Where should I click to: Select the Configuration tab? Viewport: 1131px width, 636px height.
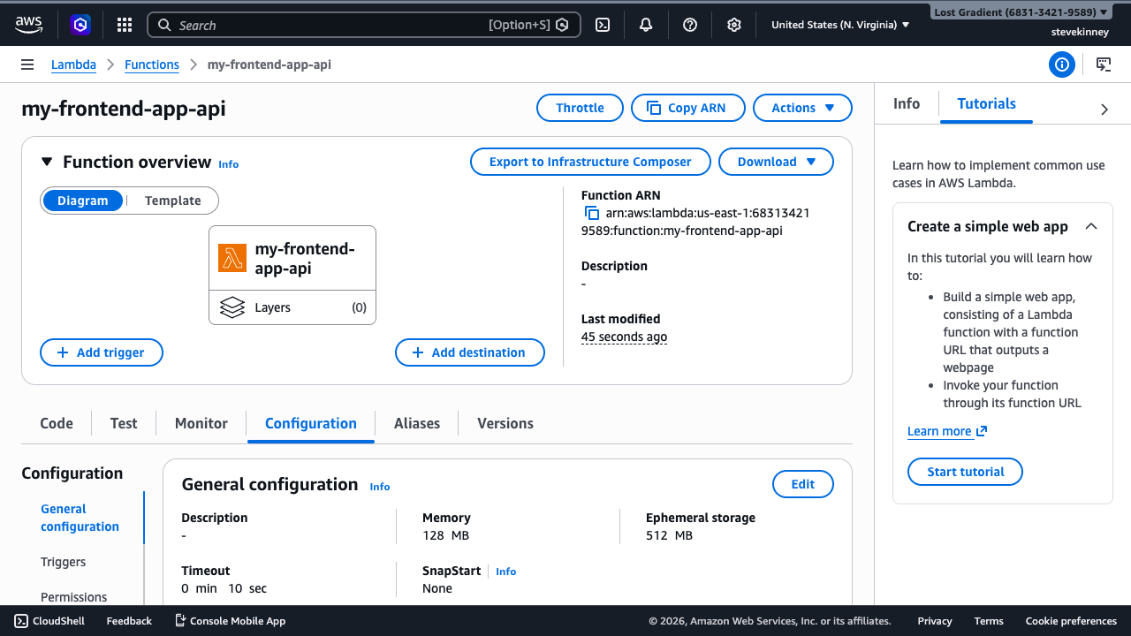311,423
